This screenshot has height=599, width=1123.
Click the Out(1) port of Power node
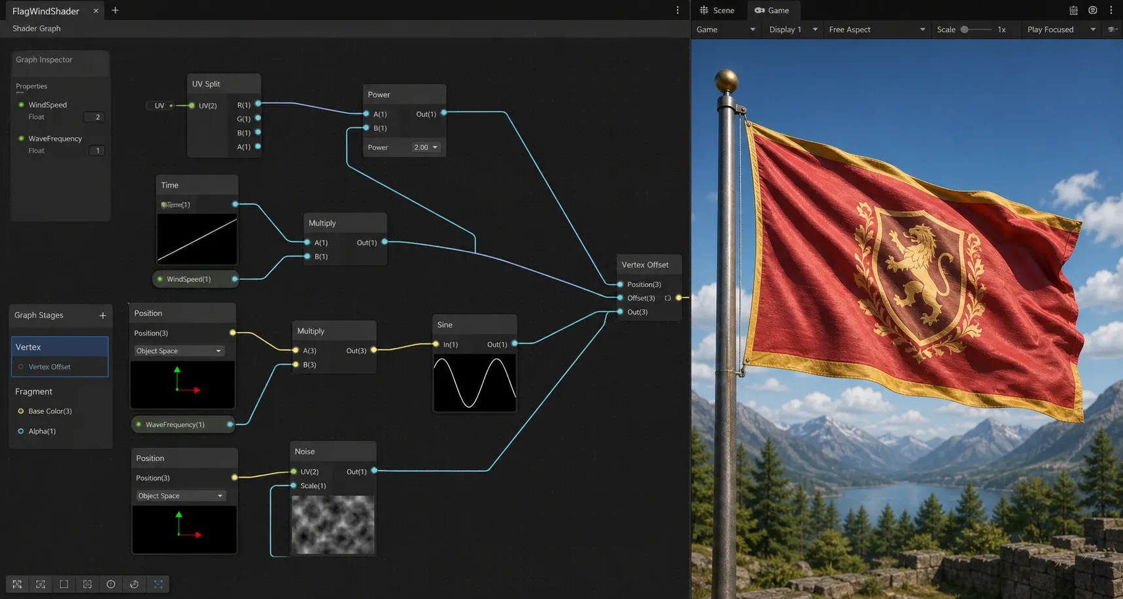[443, 113]
